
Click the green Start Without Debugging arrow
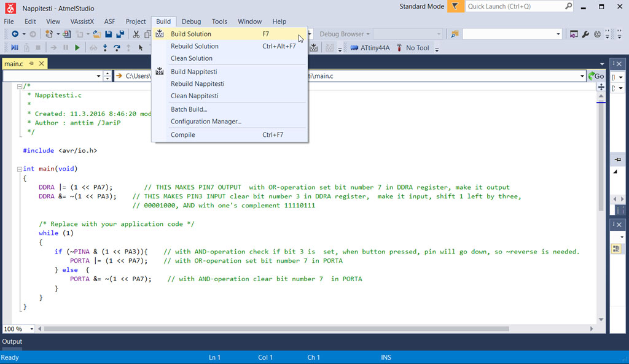coord(77,48)
